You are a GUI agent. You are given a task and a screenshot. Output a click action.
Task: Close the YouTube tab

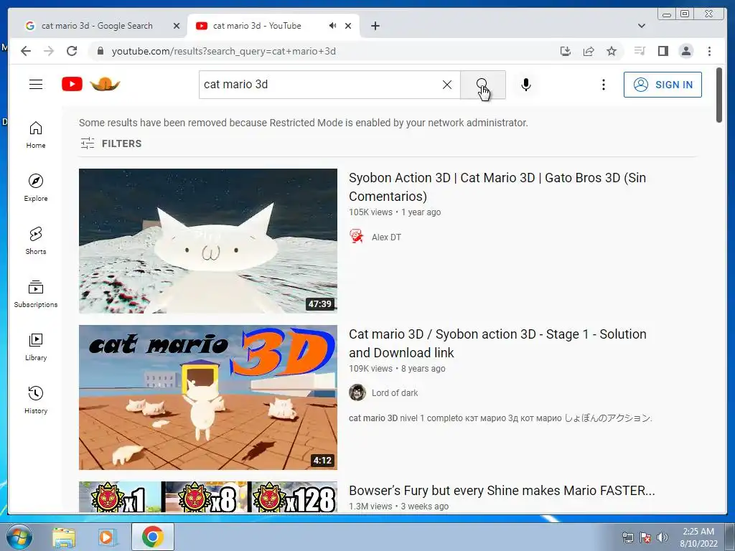pyautogui.click(x=348, y=26)
